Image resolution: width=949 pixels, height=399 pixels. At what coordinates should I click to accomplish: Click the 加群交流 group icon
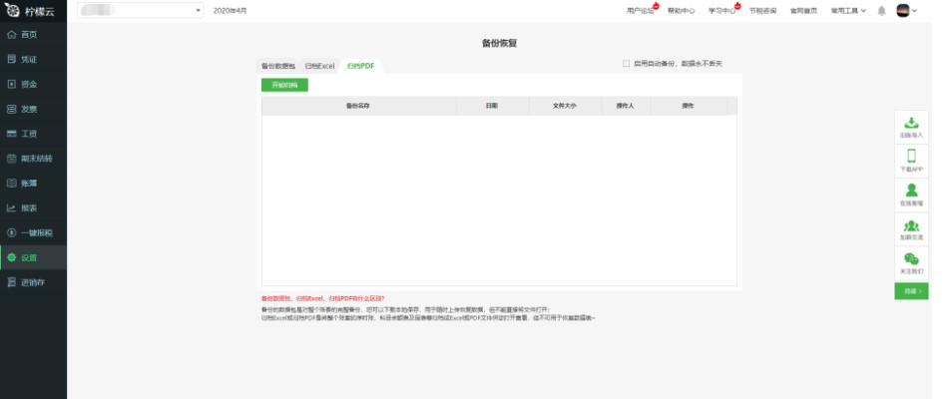(911, 225)
